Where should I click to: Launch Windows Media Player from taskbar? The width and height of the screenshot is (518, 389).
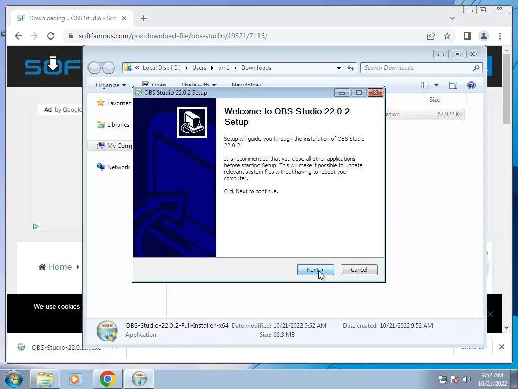(x=76, y=379)
